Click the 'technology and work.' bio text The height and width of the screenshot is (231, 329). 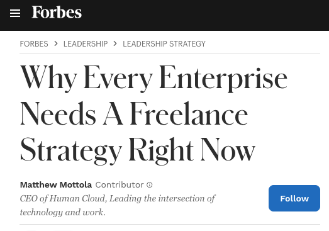coord(62,212)
